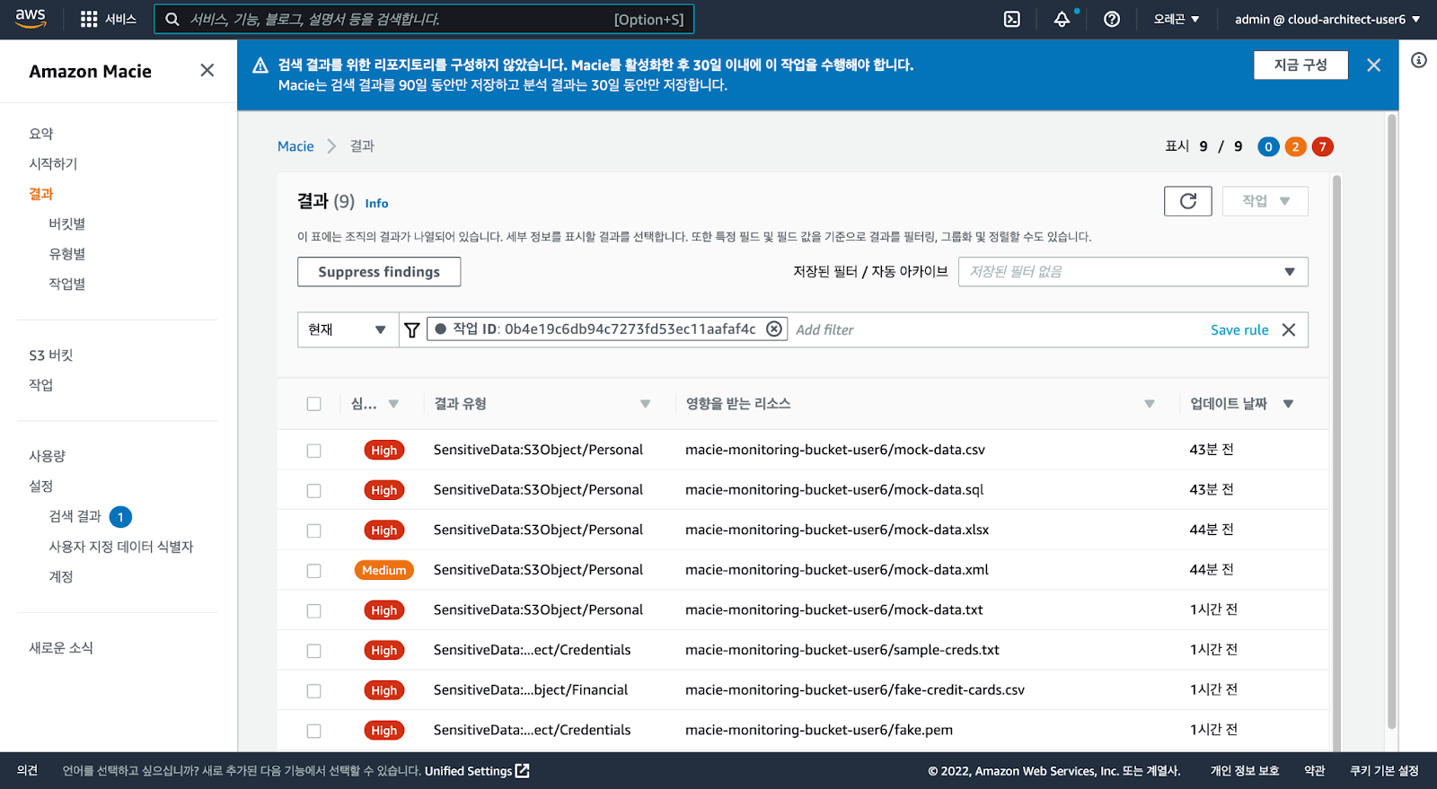Select 작업별 under findings
This screenshot has width=1437, height=789.
[67, 284]
